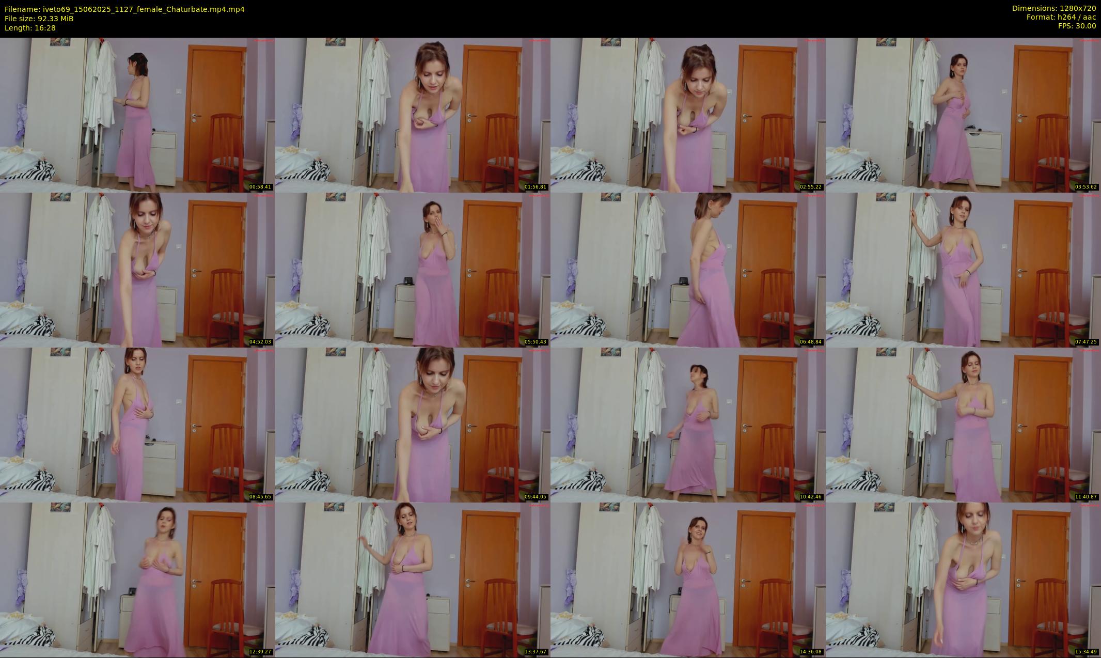Choose the frame stamped 03:53.62
The width and height of the screenshot is (1101, 658).
click(x=963, y=115)
